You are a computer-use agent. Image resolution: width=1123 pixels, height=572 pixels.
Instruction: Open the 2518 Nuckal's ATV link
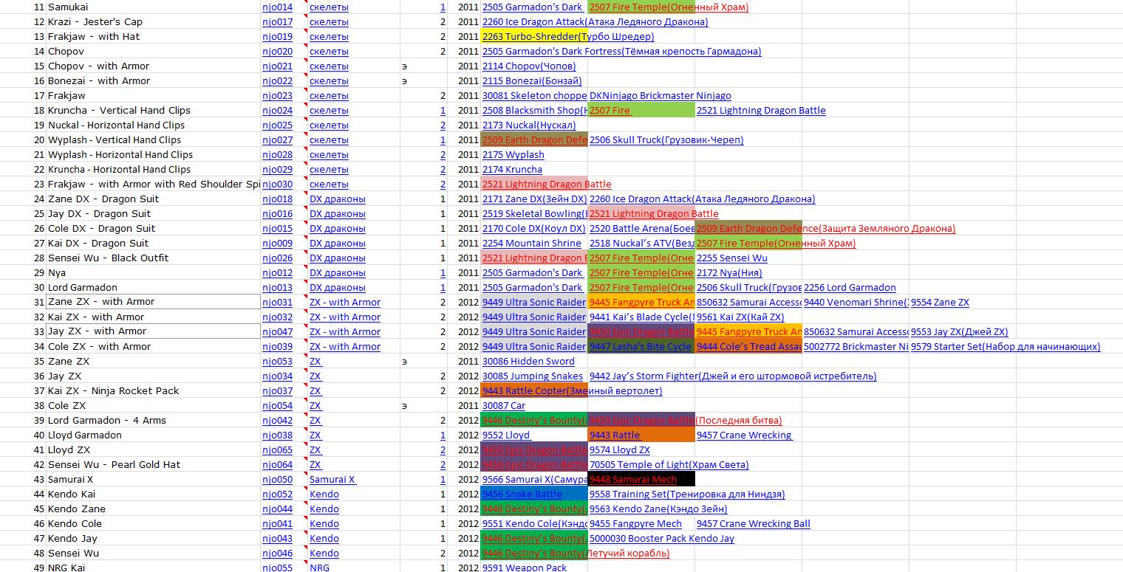coord(641,244)
